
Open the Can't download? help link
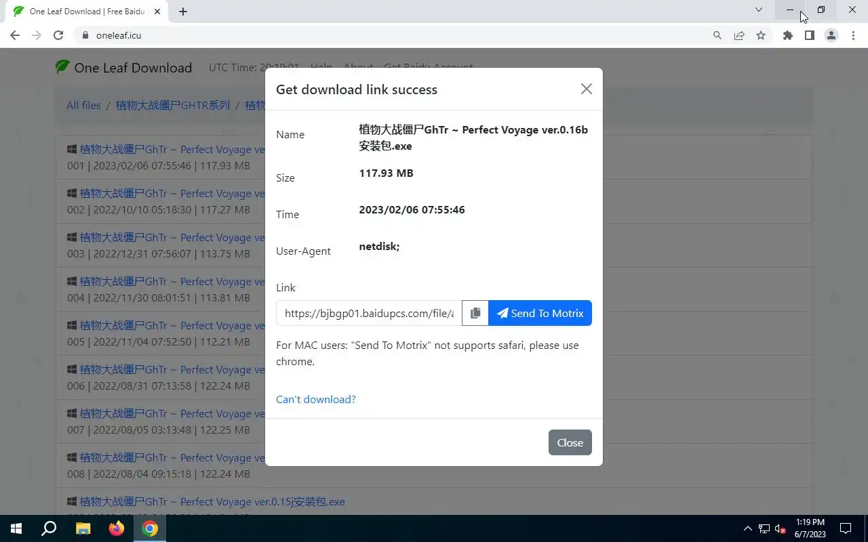[316, 399]
